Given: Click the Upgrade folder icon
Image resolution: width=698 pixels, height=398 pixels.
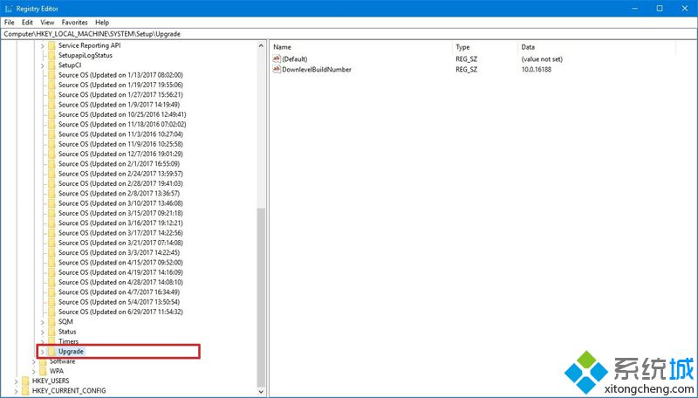Looking at the screenshot, I should pos(51,351).
